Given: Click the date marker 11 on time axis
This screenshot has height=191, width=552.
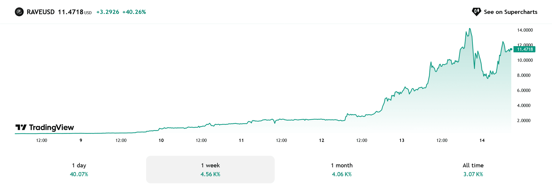Looking at the screenshot, I should tap(241, 140).
